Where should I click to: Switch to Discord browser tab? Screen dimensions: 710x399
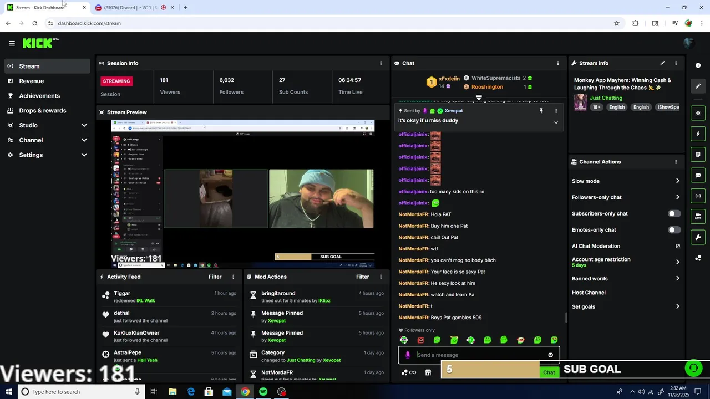[135, 7]
